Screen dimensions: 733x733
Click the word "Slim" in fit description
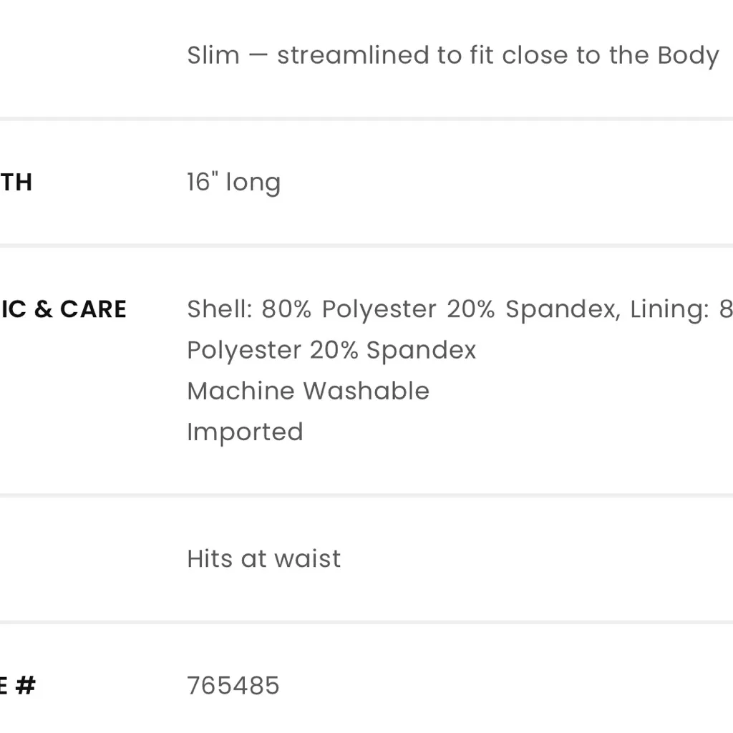[213, 55]
